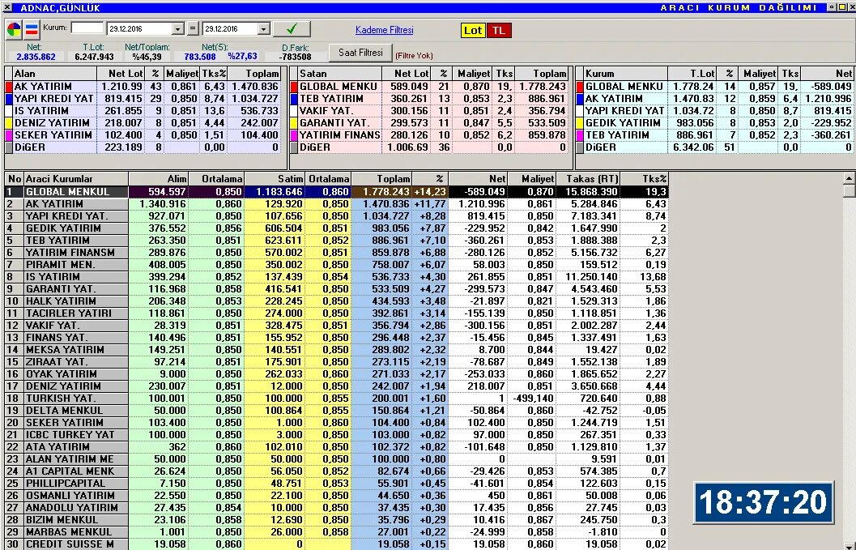Sort by the Takas (RT) column header
Image resolution: width=856 pixels, height=550 pixels.
[x=589, y=178]
